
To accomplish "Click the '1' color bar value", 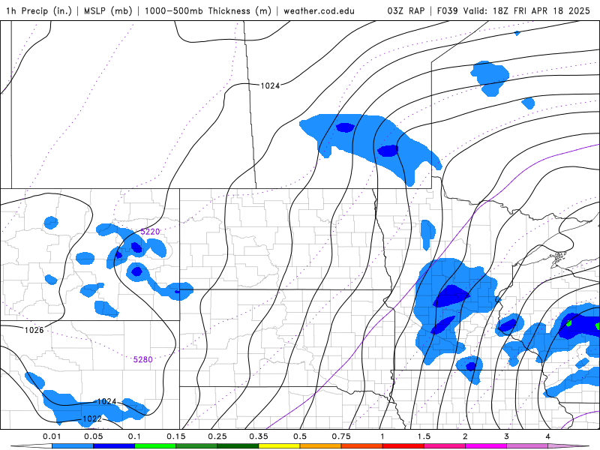I will point(382,436).
